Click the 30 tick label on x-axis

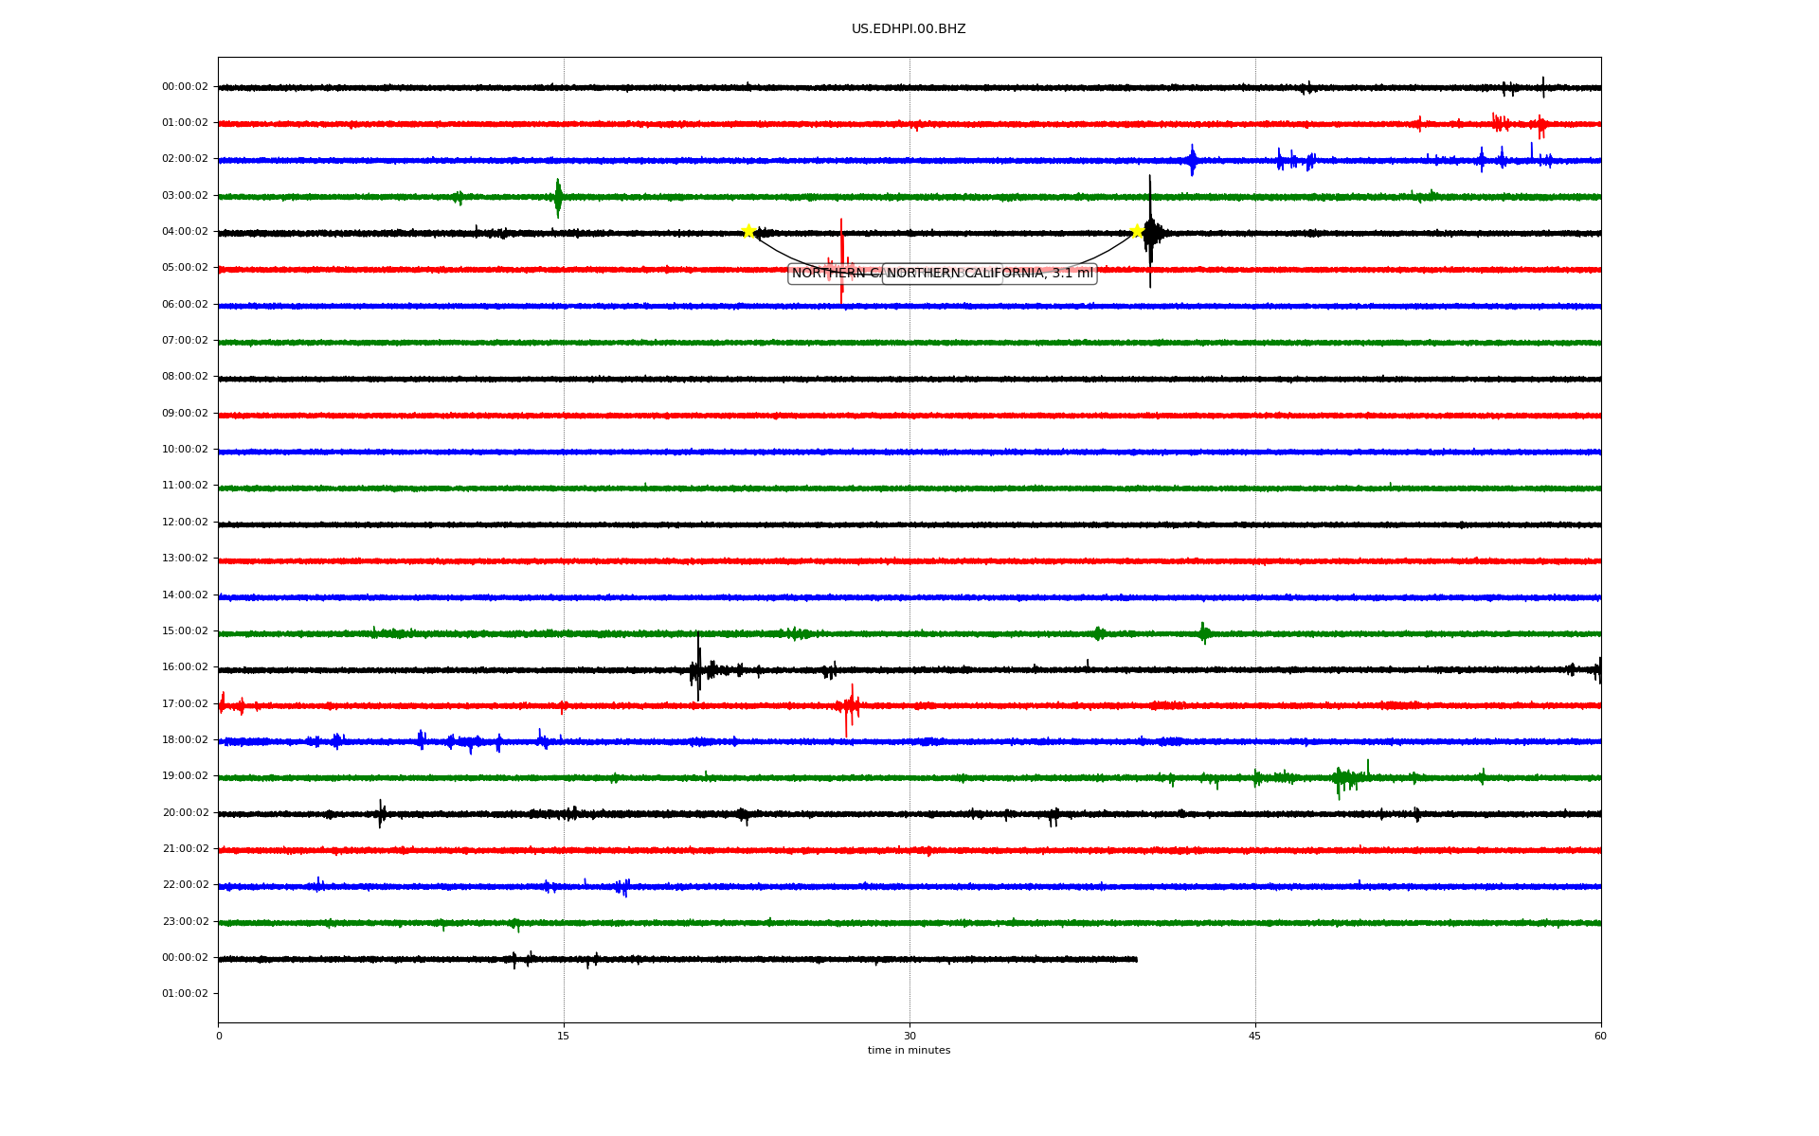pos(909,1036)
